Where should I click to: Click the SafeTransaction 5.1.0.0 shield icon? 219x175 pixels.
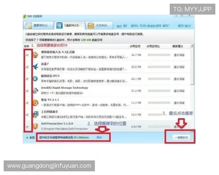(x=35, y=127)
